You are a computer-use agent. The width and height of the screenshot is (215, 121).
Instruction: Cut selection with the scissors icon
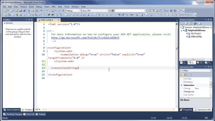(29, 10)
